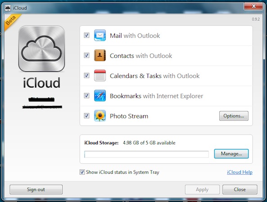Click the Mail envelope icon
This screenshot has width=267, height=202.
point(100,35)
